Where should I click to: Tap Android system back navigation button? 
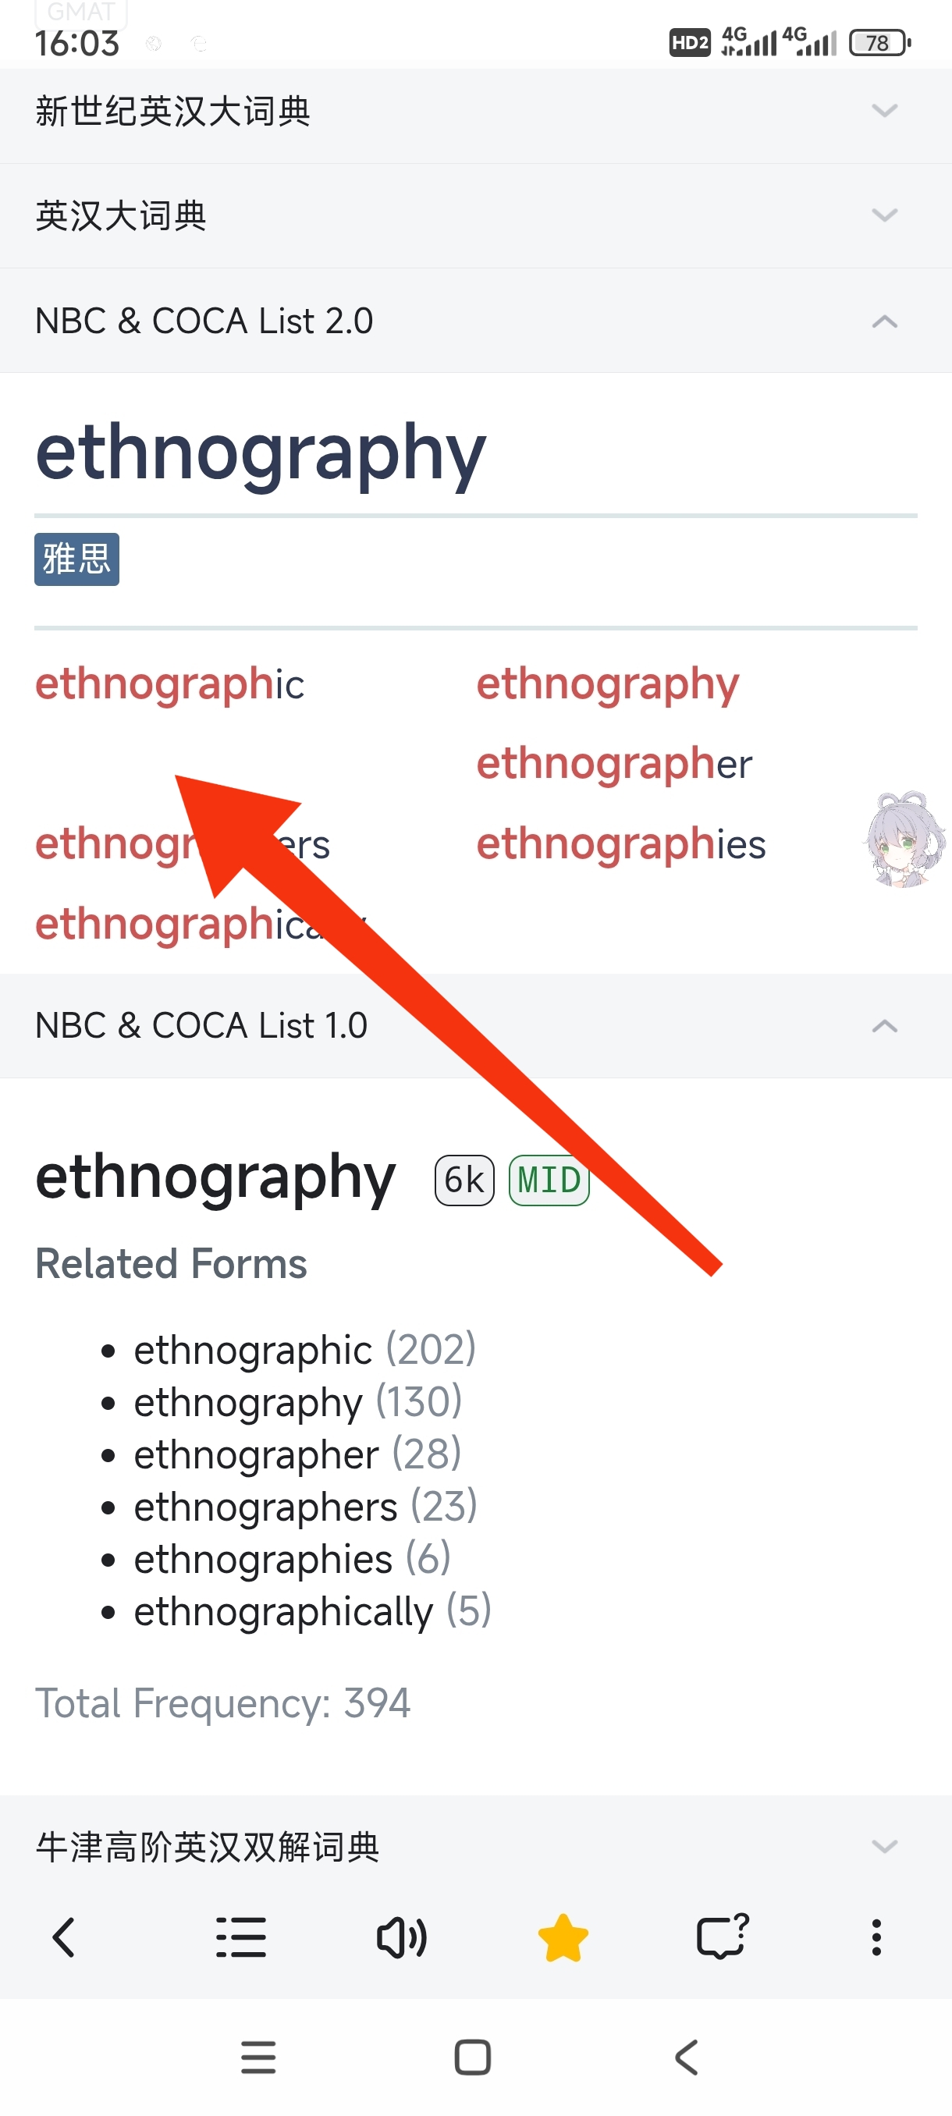tap(687, 2057)
